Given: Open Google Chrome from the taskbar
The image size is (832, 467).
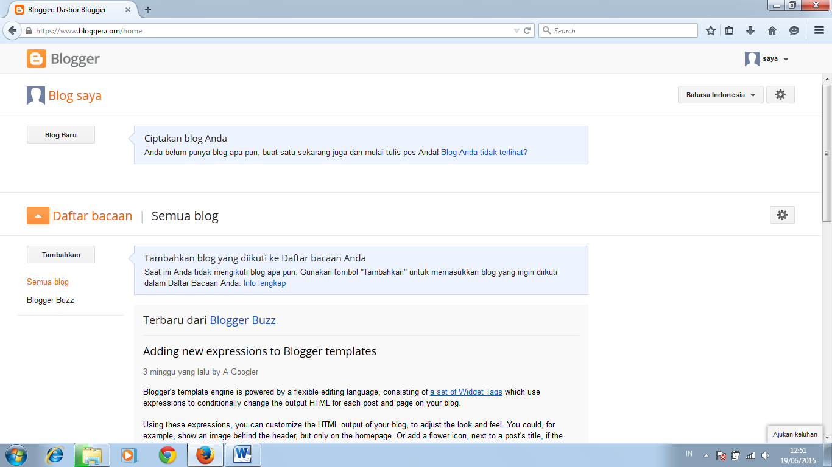Looking at the screenshot, I should click(x=167, y=455).
